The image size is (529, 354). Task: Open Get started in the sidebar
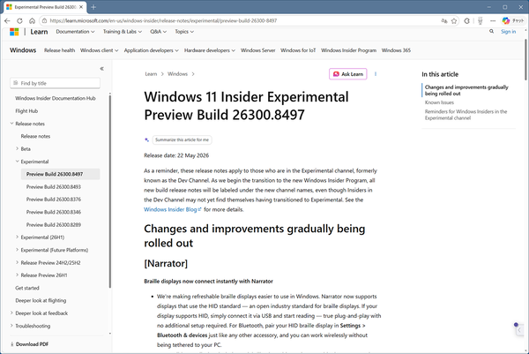pos(27,288)
